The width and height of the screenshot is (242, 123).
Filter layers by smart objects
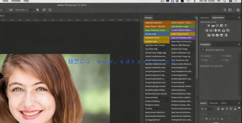235,109
